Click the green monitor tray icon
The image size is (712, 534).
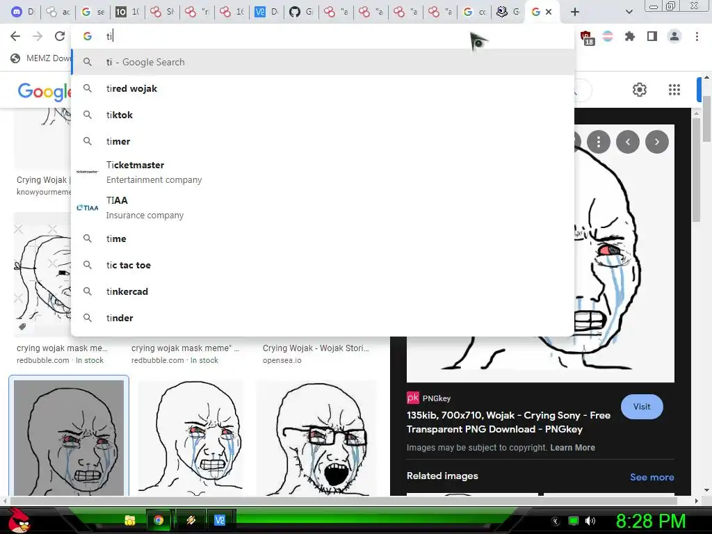coord(574,521)
